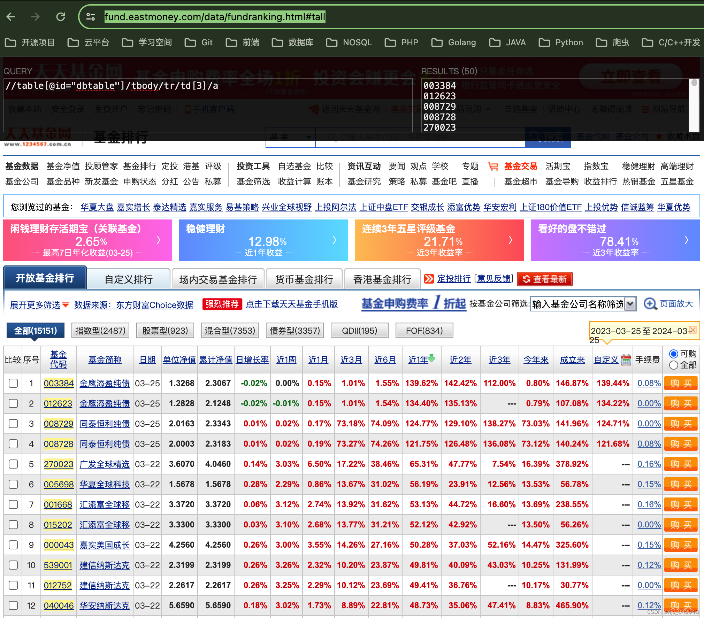Screen dimensions: 704x618
Task: Open the 定投排行 link
Action: click(454, 279)
